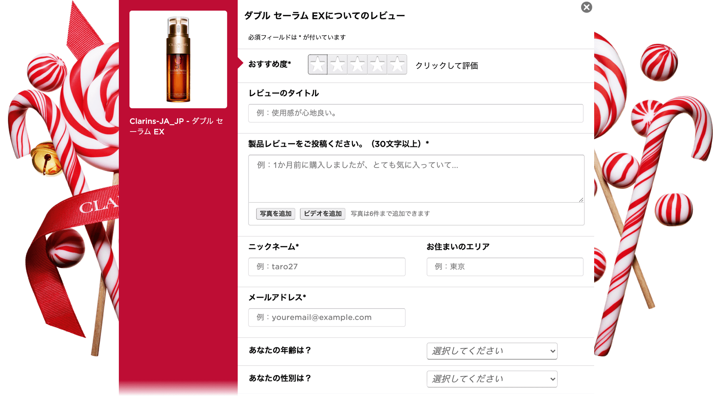Focus the レビューのタイトル input field
Image resolution: width=713 pixels, height=396 pixels.
(416, 113)
